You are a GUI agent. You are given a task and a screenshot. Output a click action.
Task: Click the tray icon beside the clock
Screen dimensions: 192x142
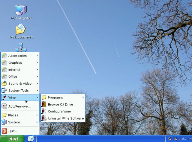tap(175, 139)
